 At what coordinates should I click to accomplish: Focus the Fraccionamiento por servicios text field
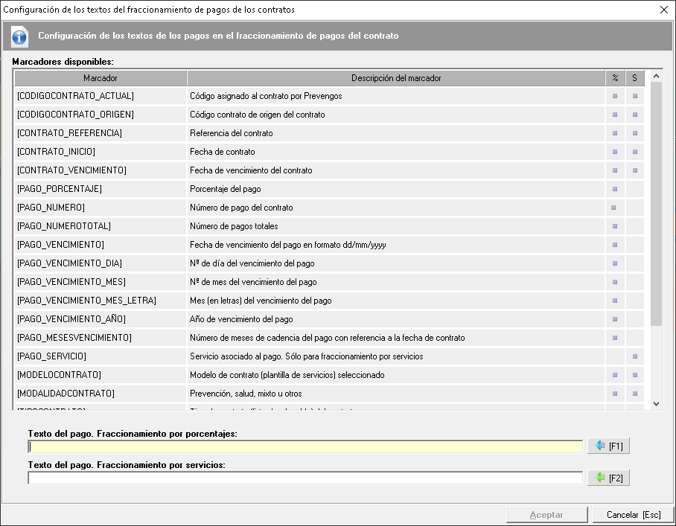point(305,478)
